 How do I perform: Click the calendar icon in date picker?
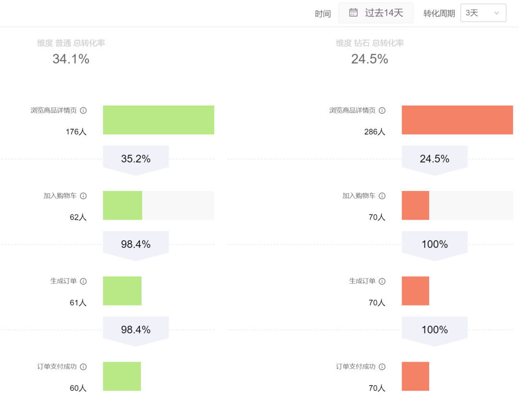[x=353, y=12]
